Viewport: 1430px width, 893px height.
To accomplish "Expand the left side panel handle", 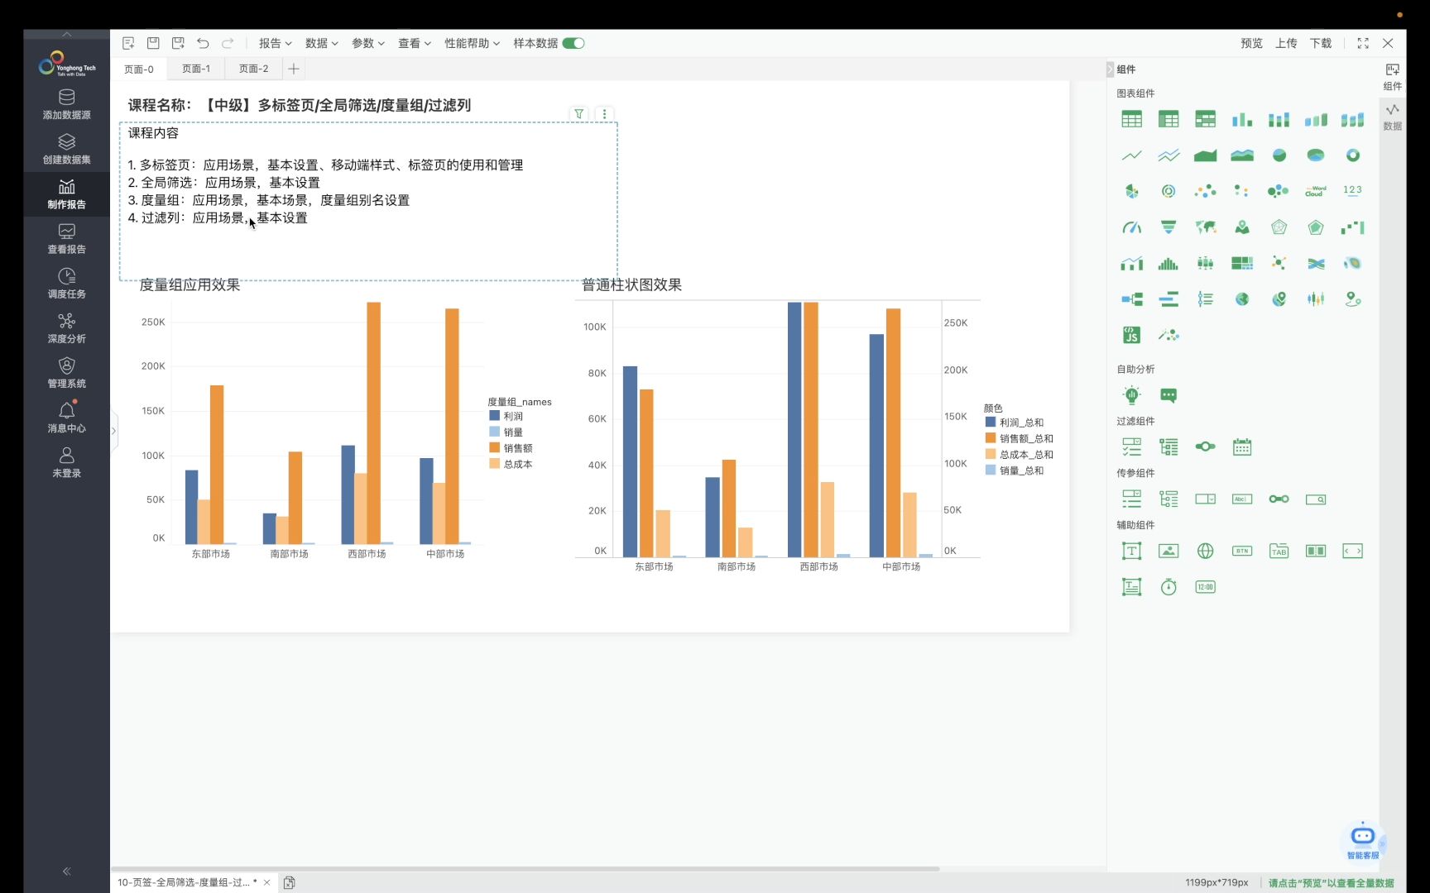I will coord(113,430).
